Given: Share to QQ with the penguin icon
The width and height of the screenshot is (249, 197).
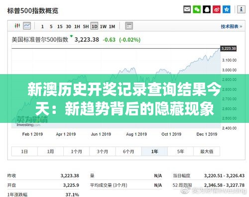Looking at the screenshot, I should tap(207, 9).
